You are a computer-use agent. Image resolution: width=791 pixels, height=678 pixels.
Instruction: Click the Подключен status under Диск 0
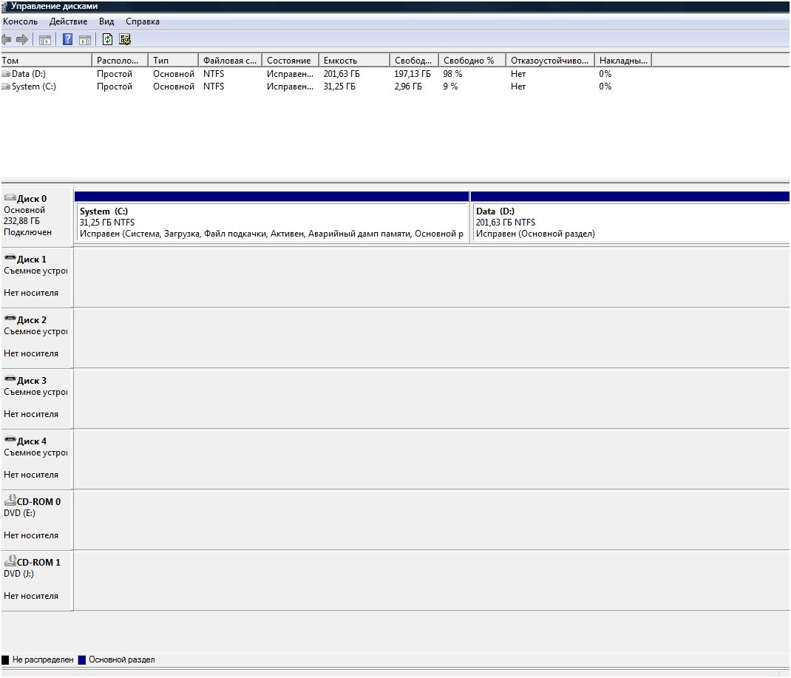coord(28,232)
